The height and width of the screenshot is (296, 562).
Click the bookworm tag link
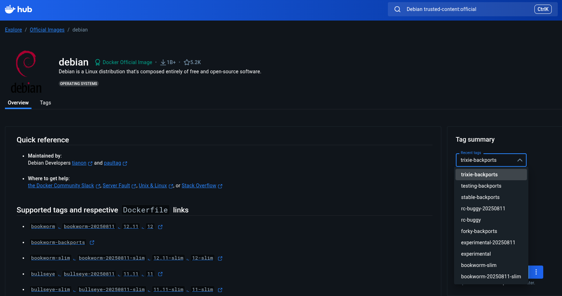pyautogui.click(x=43, y=227)
